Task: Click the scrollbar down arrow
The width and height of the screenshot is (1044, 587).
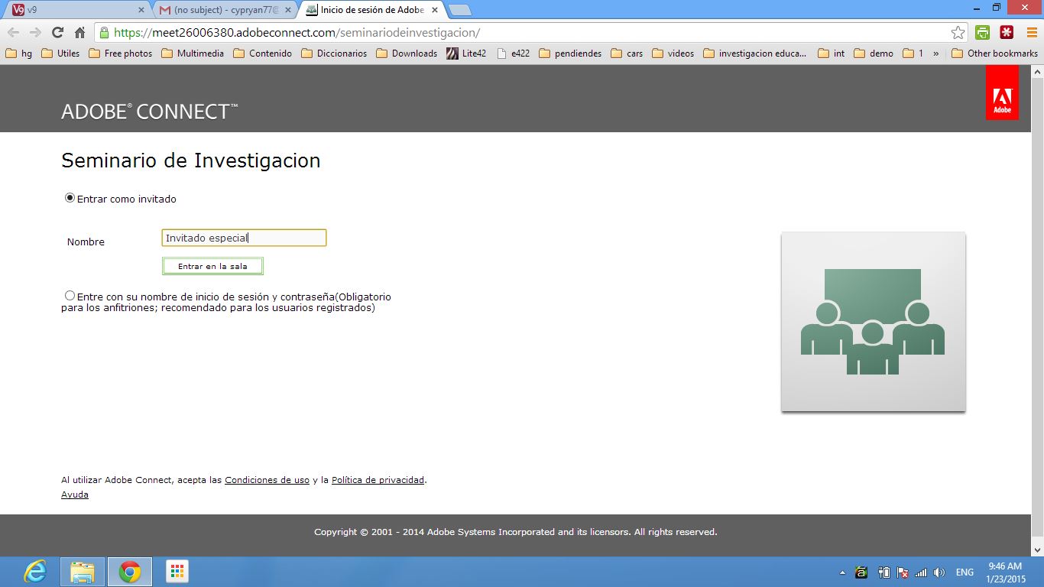Action: tap(1037, 550)
